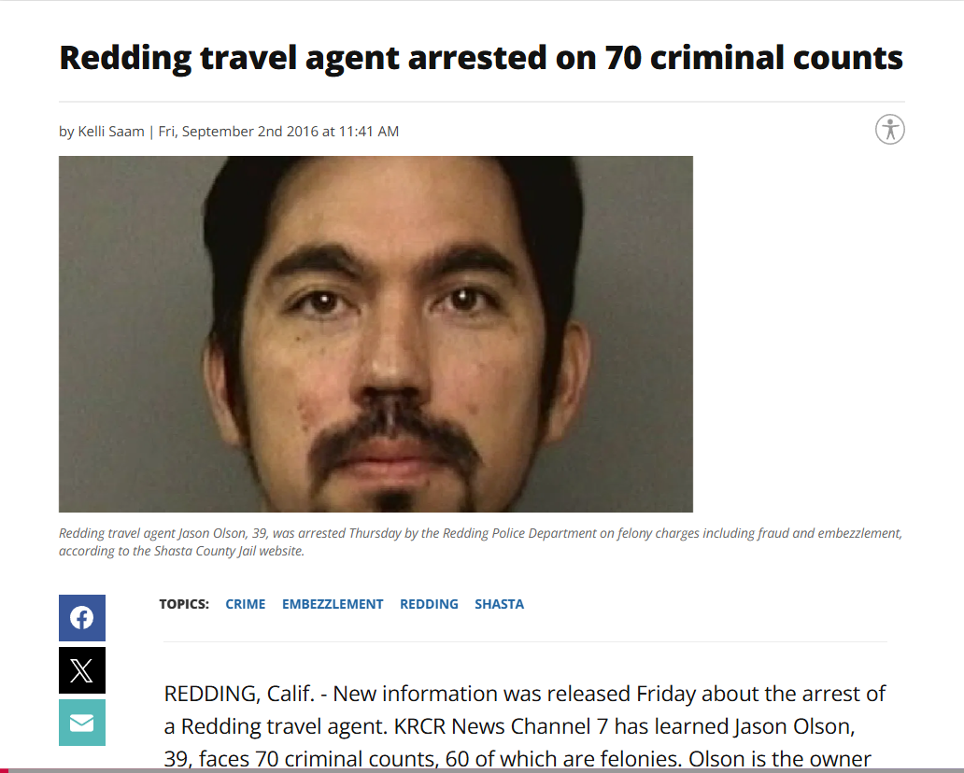Click the article headline about 70 criminal counts
This screenshot has width=964, height=773.
click(481, 58)
